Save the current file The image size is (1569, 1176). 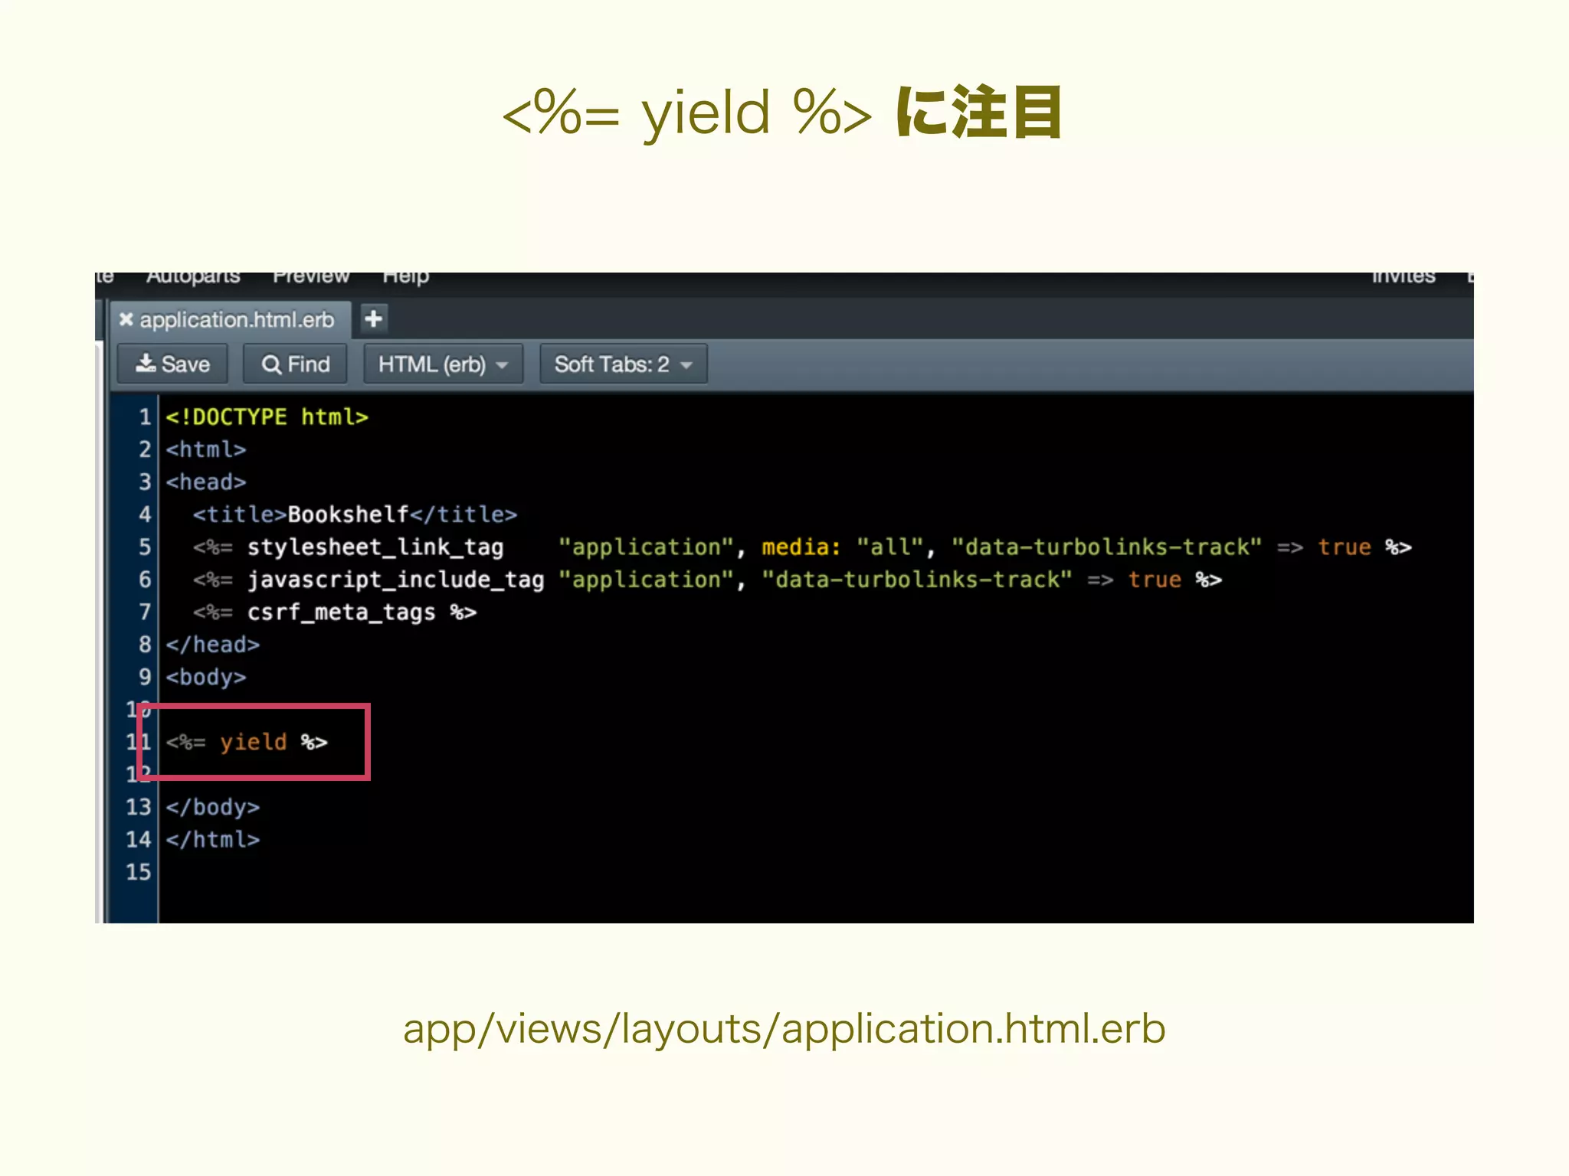173,364
